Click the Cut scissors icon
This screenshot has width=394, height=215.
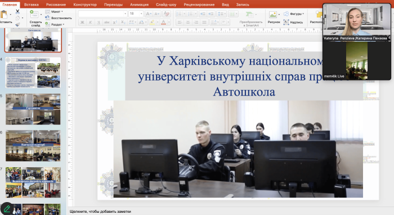tap(17, 12)
